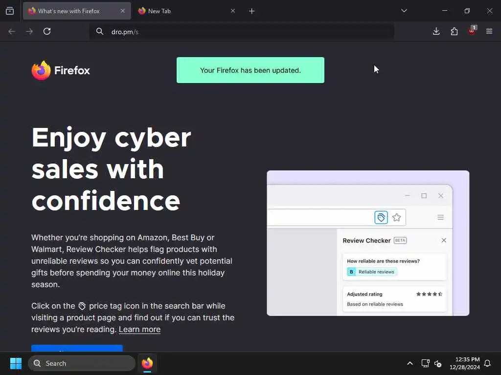Open the Learn more link
Viewport: 501px width, 375px height.
tap(139, 330)
